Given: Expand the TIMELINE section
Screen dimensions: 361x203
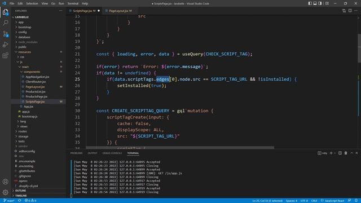Looking at the screenshot, I should [x=21, y=196].
